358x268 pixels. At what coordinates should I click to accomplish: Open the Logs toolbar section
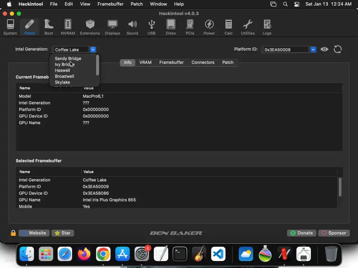[x=267, y=27]
